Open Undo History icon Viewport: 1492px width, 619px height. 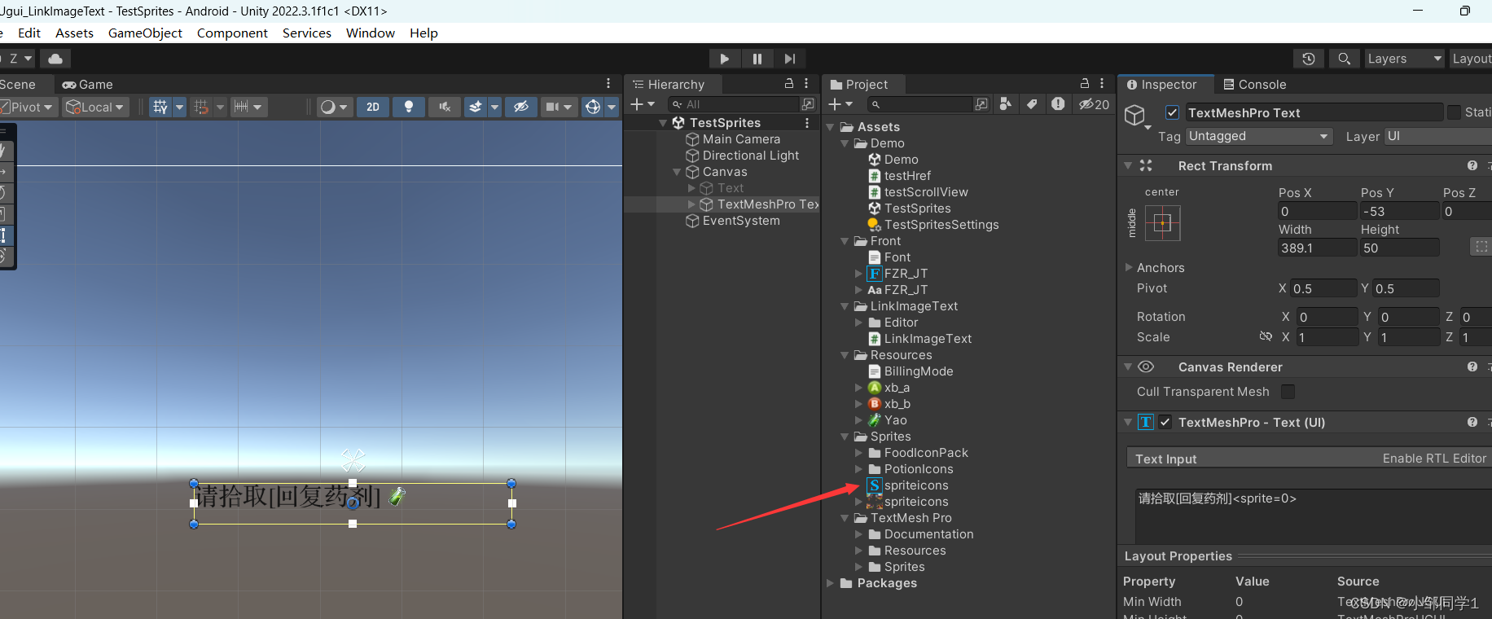click(1308, 59)
